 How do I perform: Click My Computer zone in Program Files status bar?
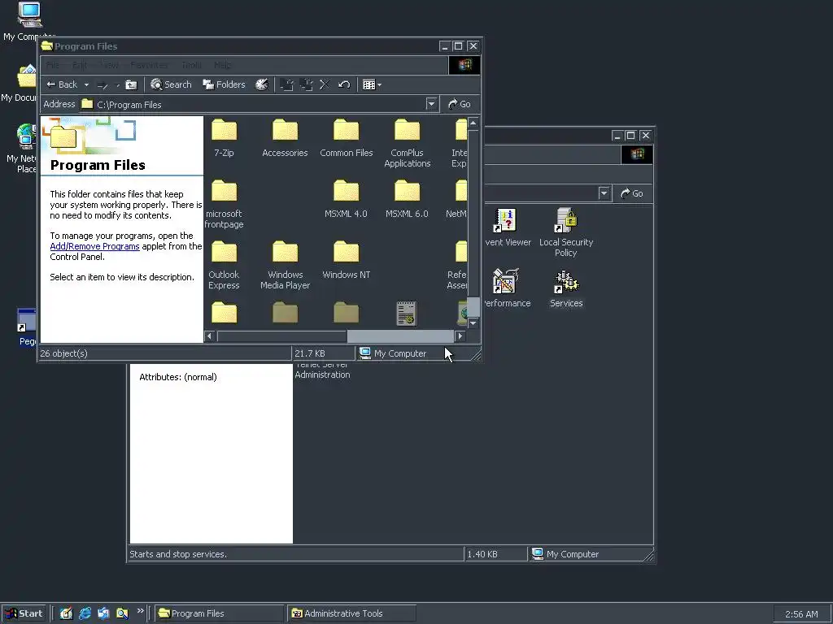click(393, 353)
